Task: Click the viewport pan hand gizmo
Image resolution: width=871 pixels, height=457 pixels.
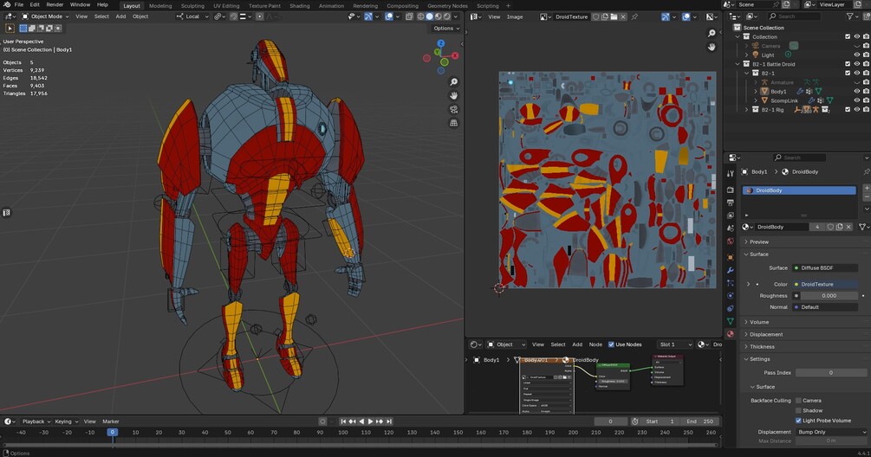Action: (x=454, y=95)
